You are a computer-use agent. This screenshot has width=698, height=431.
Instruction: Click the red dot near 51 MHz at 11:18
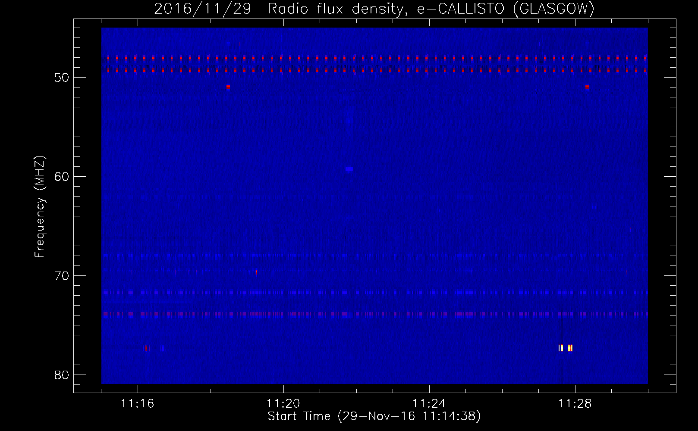(228, 87)
